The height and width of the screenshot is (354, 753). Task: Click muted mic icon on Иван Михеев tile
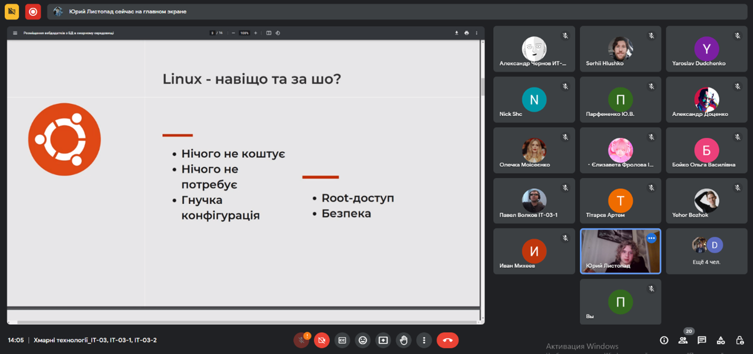click(x=565, y=238)
